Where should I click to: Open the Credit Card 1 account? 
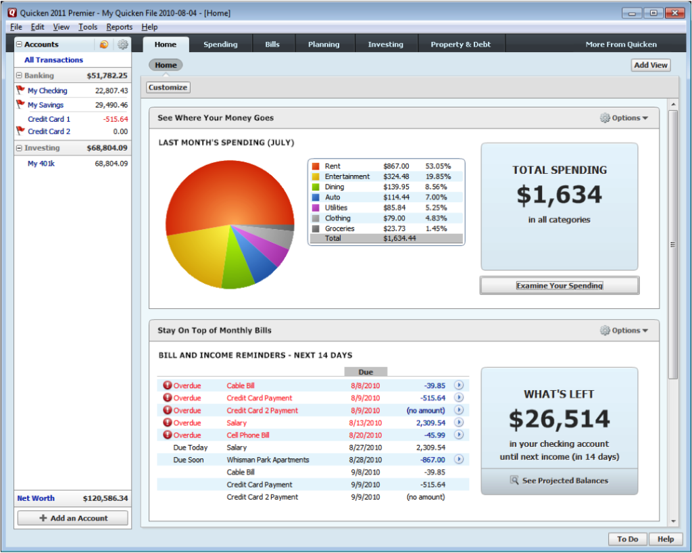point(49,119)
